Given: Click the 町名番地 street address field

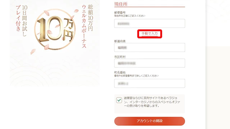Looking at the screenshot, I should click(x=149, y=83).
